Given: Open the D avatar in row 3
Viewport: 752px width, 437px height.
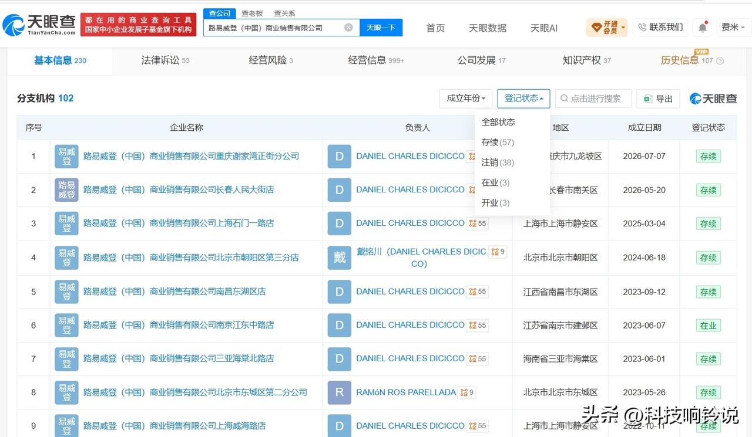Looking at the screenshot, I should click(339, 223).
